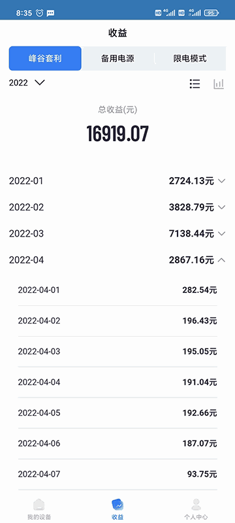Screen dimensions: 235x523
Task: Open 我的设备 from bottom navigation
Action: click(39, 509)
